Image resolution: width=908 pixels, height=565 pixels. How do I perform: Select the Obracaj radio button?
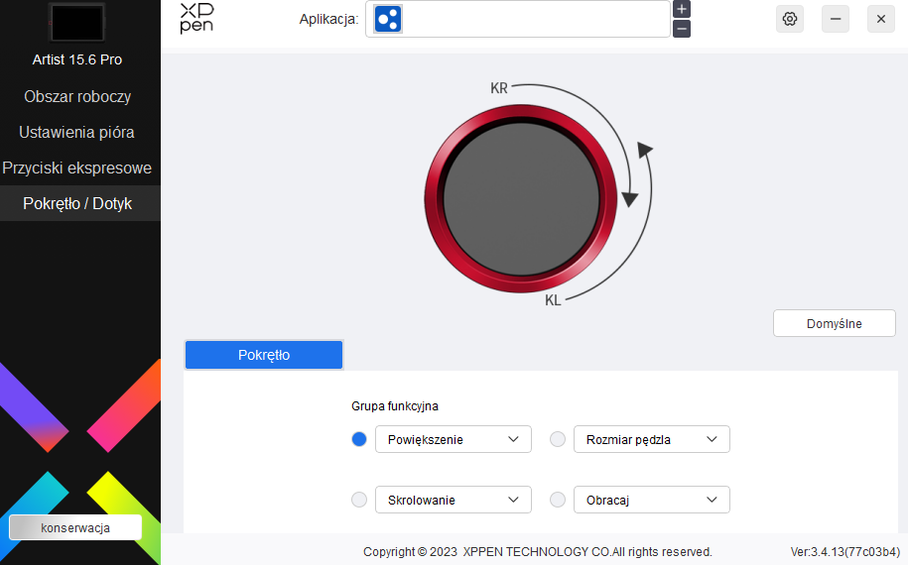(x=558, y=500)
